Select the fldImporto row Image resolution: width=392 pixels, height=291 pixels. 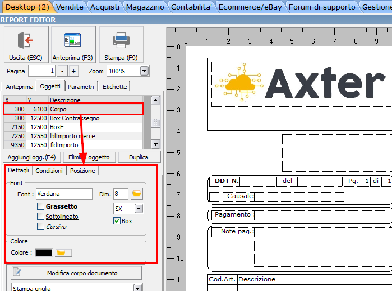73,145
